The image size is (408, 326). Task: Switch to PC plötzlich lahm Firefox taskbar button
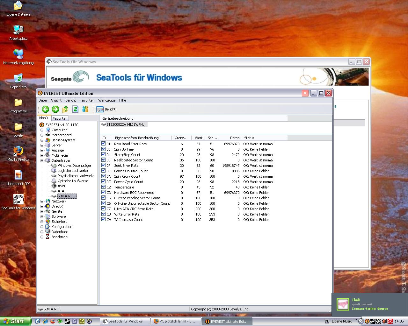[176, 322]
